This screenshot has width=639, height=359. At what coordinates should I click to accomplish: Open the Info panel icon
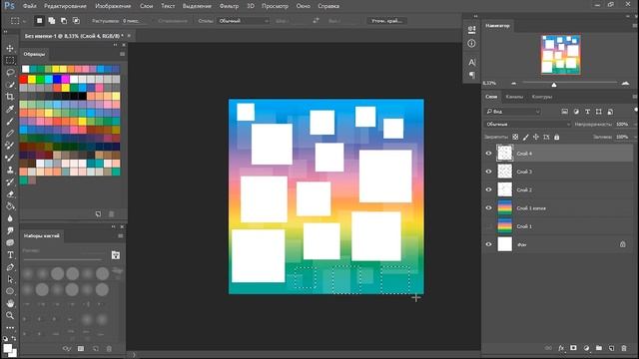471,43
